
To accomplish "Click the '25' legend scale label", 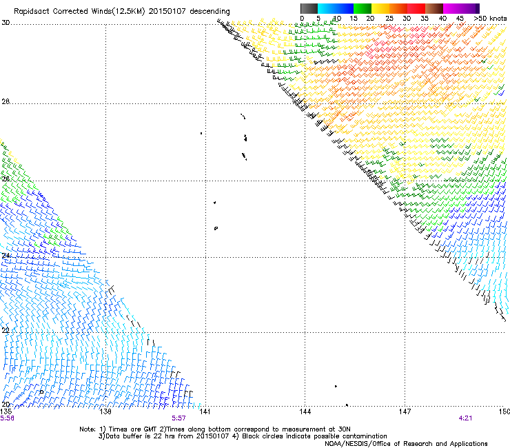I will coord(389,19).
